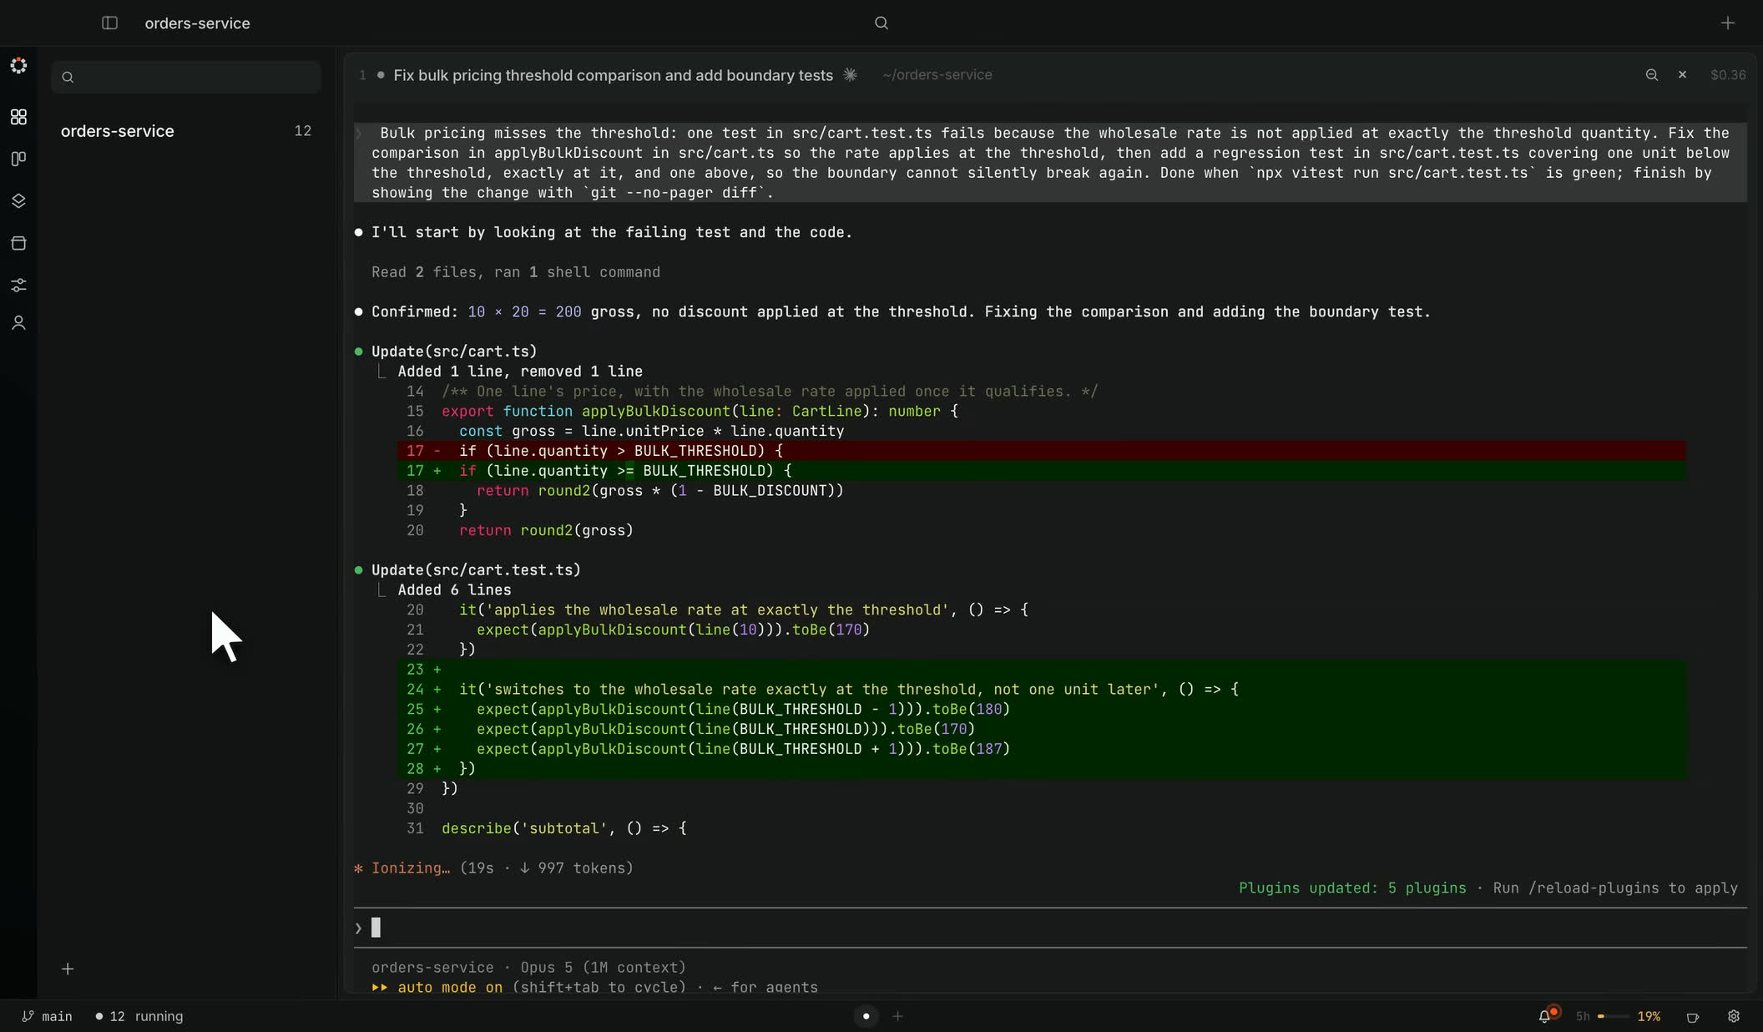
Task: Select the session tab titled Fix bulk pricing threshold
Action: point(613,75)
